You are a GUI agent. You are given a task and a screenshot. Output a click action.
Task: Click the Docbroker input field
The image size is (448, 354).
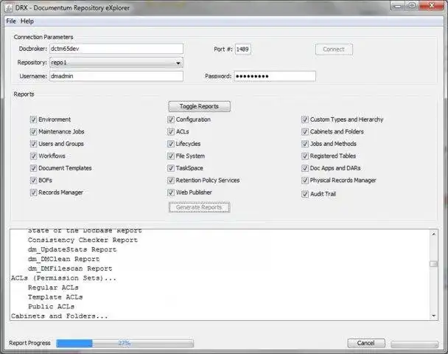(x=116, y=49)
